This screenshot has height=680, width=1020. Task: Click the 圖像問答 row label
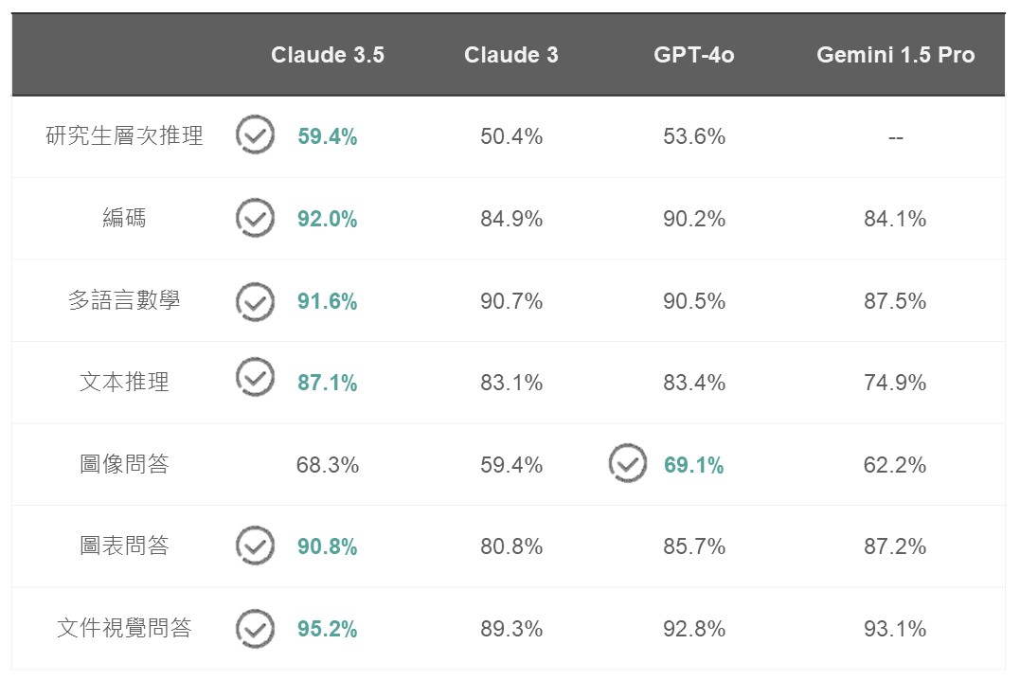point(124,465)
